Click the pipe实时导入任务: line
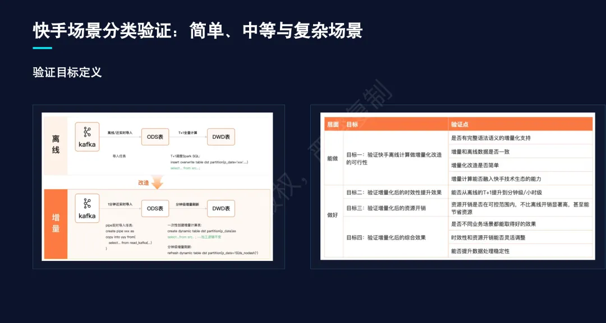The image size is (606, 323). [120, 225]
